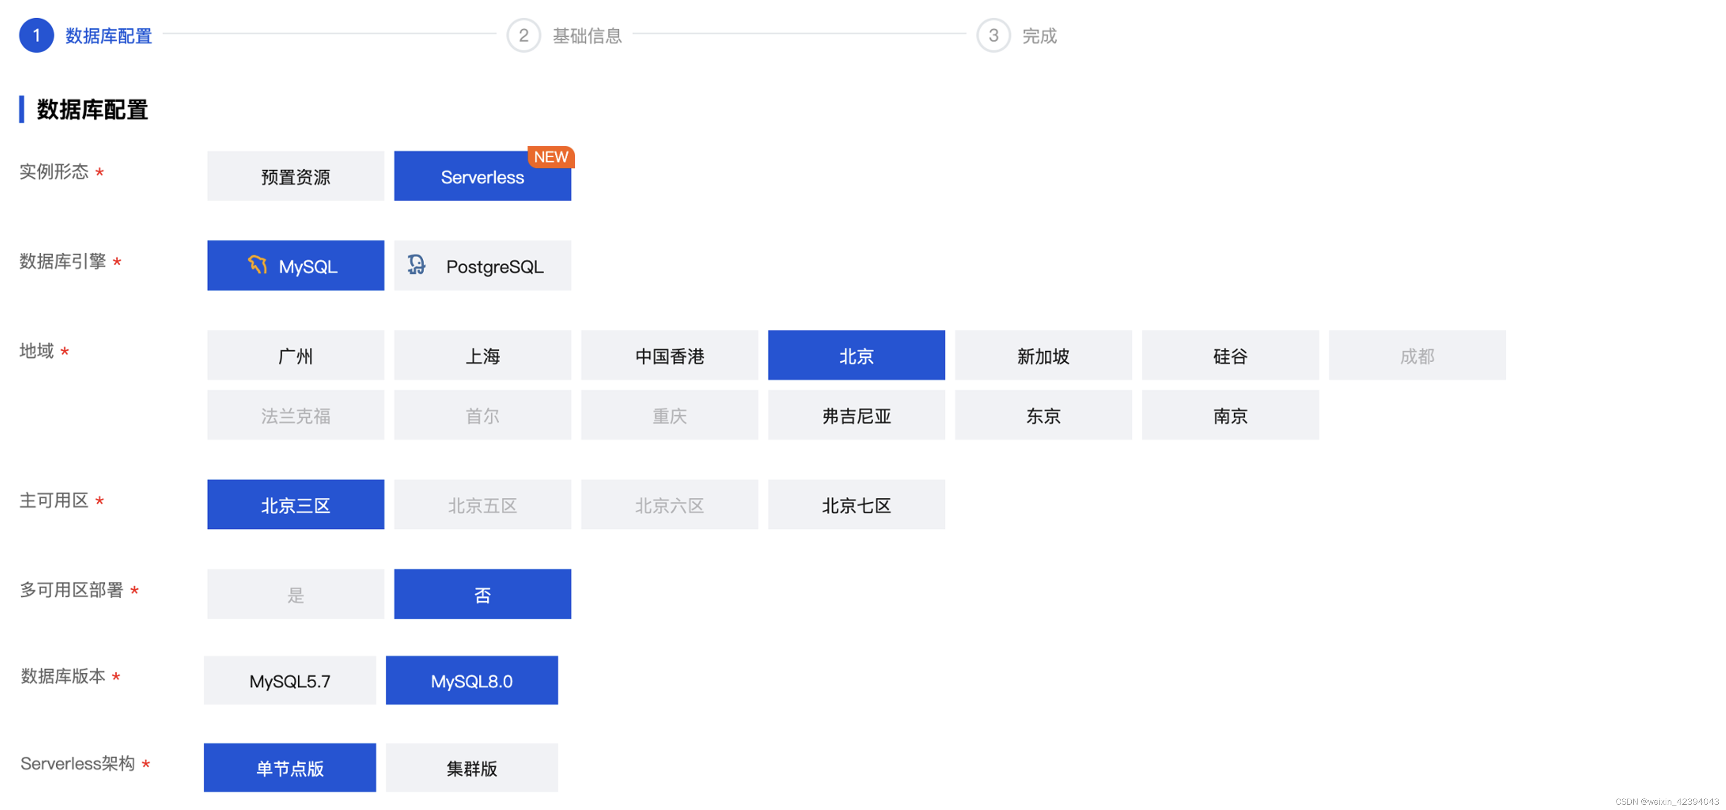1726x810 pixels.
Task: Open the 完成 step label
Action: pyautogui.click(x=1039, y=36)
